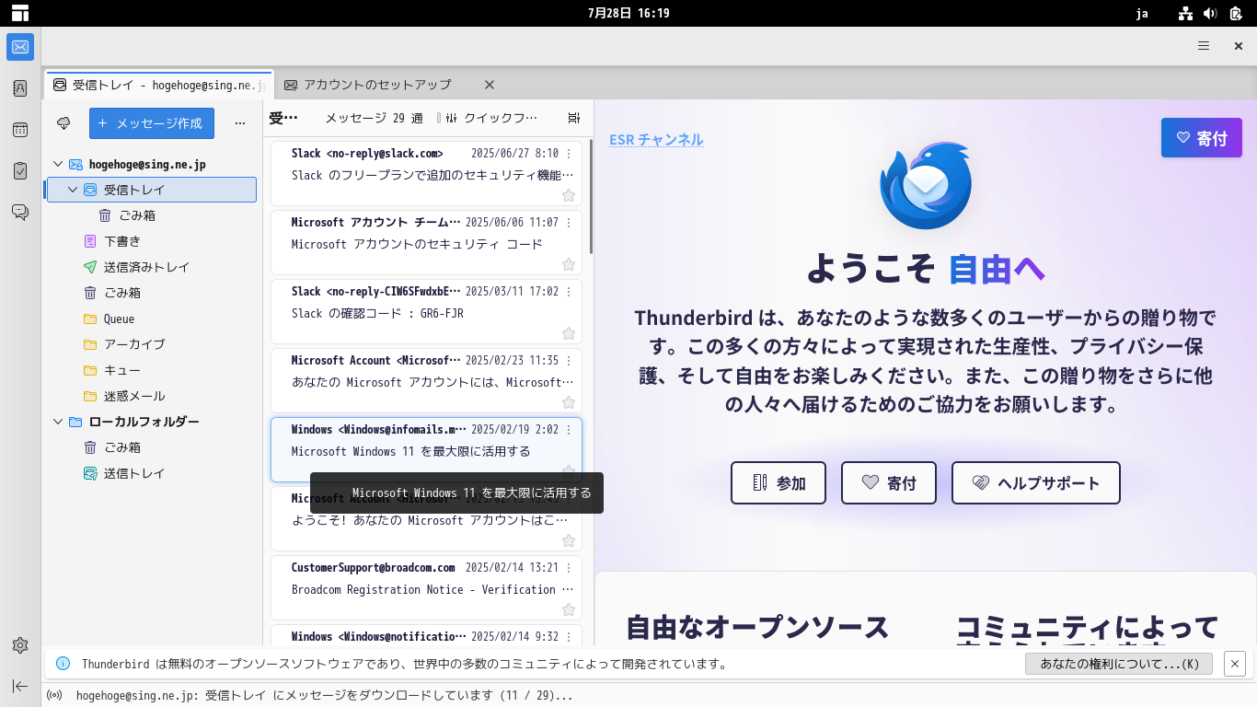Open the network status icon in the top bar

tap(1185, 13)
